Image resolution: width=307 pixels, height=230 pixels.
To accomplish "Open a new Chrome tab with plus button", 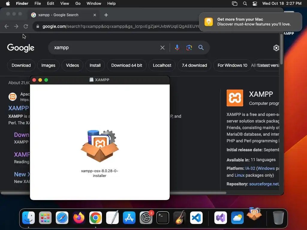I will point(106,15).
